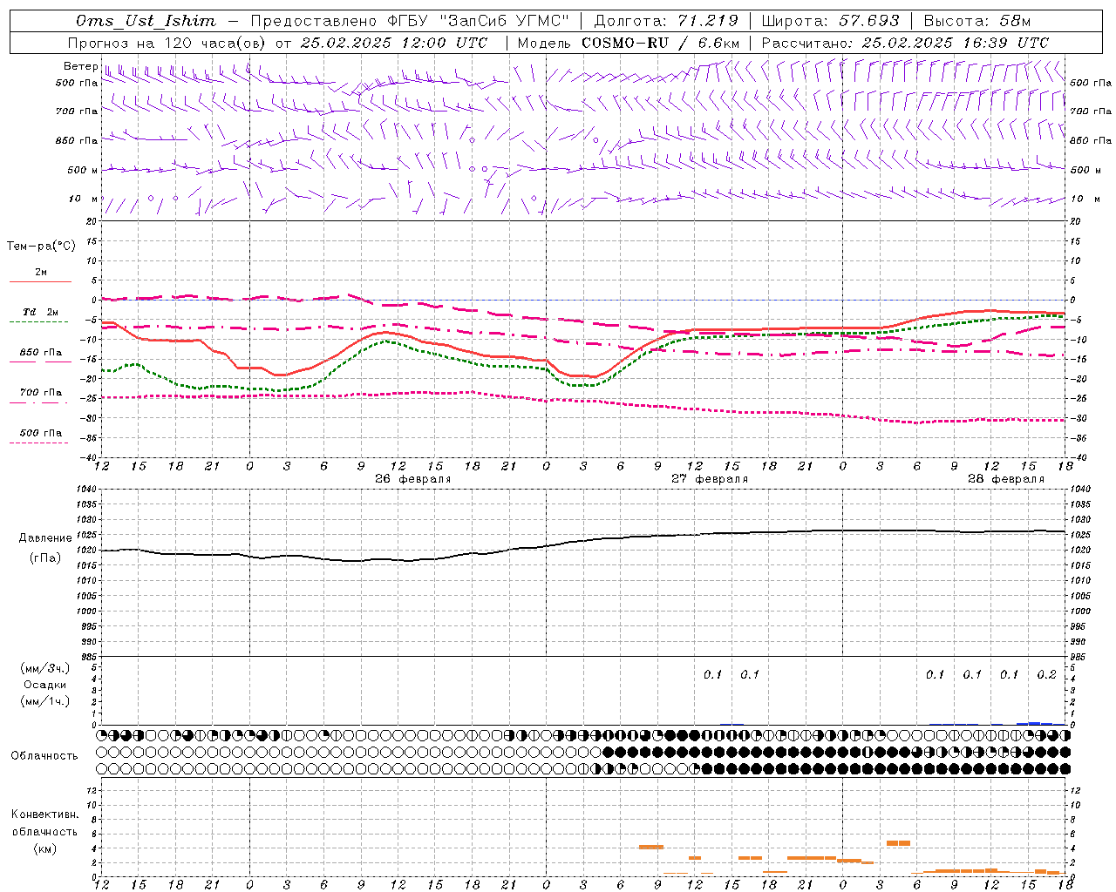Click the 700 гПа temperature legend label
This screenshot has width=1116, height=892.
[40, 392]
